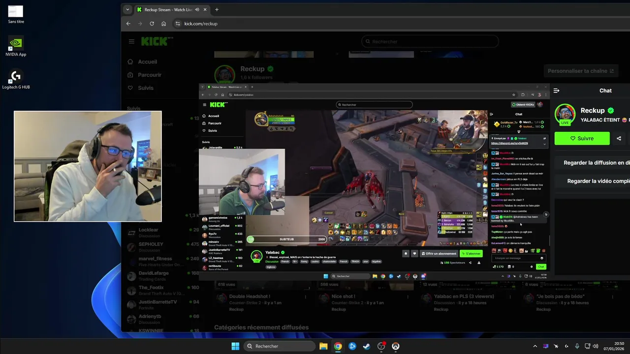Image resolution: width=630 pixels, height=354 pixels.
Task: Reload the kick.com page
Action: tap(152, 24)
